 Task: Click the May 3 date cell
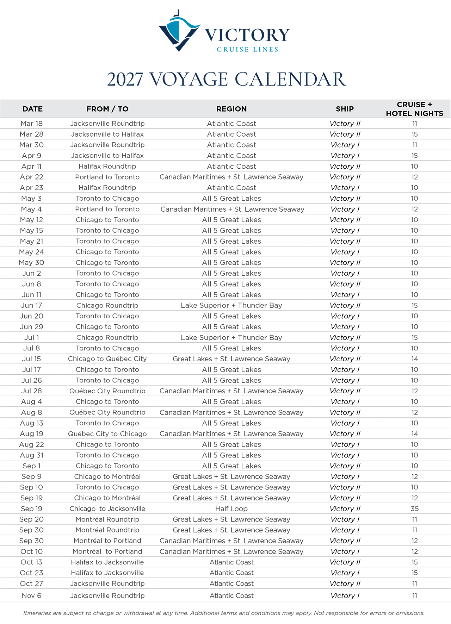tap(31, 198)
